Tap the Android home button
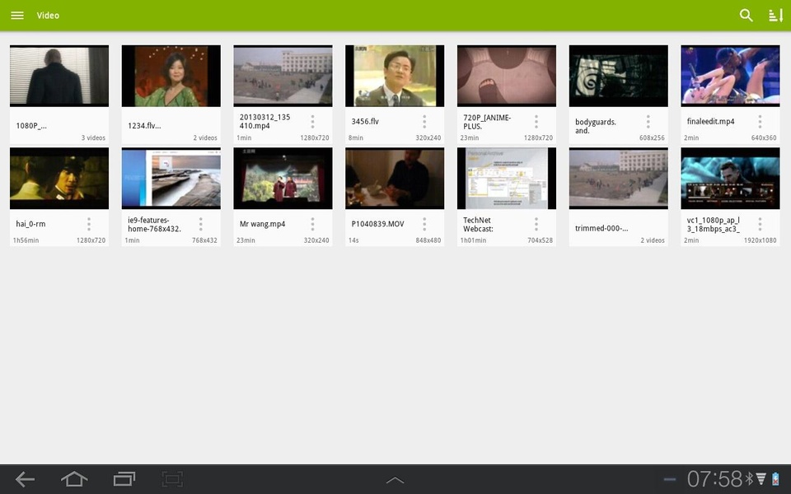 (x=74, y=479)
